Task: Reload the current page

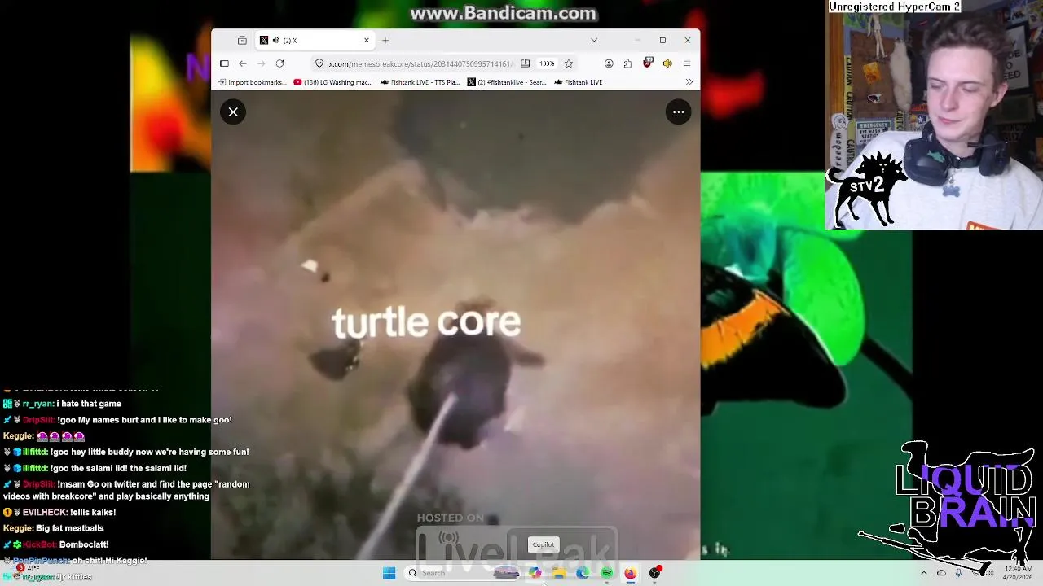Action: click(x=279, y=63)
